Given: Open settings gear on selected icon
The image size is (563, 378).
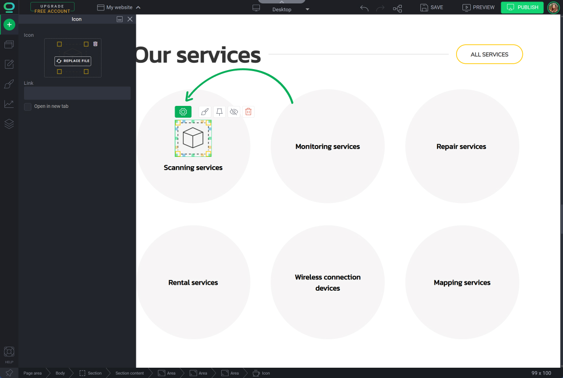Looking at the screenshot, I should pyautogui.click(x=183, y=112).
